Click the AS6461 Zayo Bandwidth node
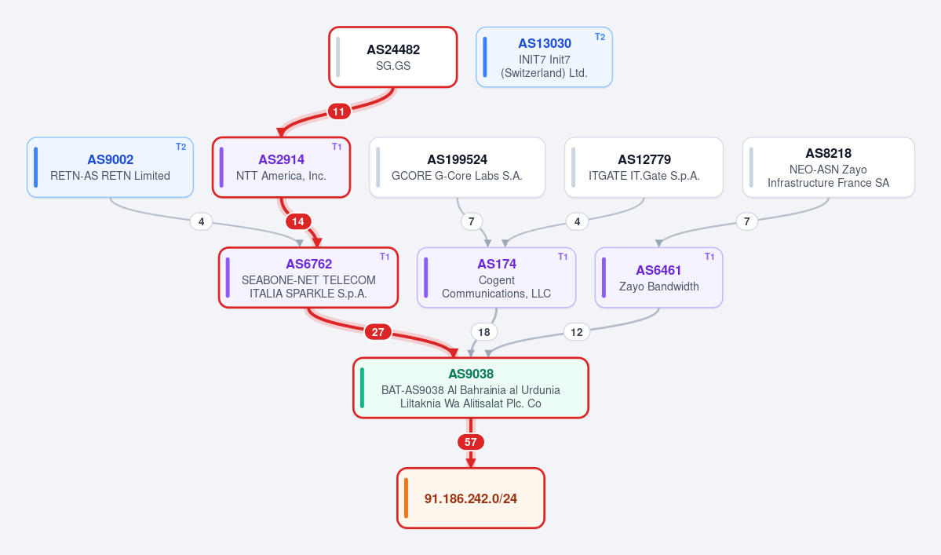941x555 pixels. (659, 278)
